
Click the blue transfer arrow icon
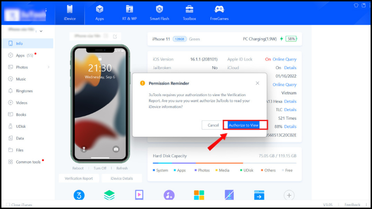coord(259,195)
